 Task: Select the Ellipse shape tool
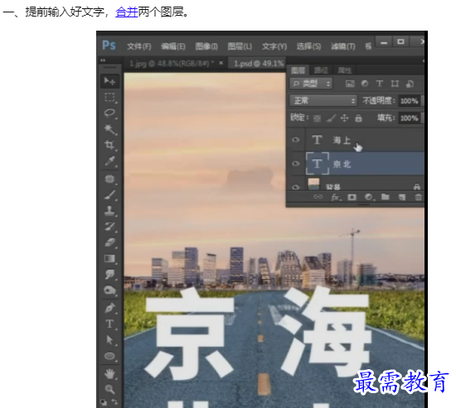click(109, 356)
